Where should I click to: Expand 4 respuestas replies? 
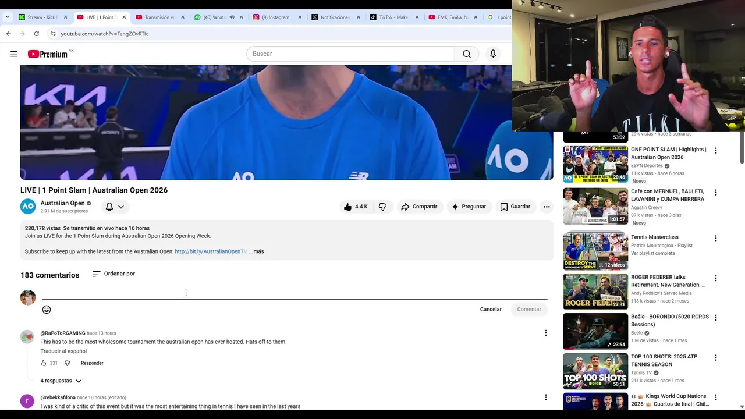coord(61,381)
